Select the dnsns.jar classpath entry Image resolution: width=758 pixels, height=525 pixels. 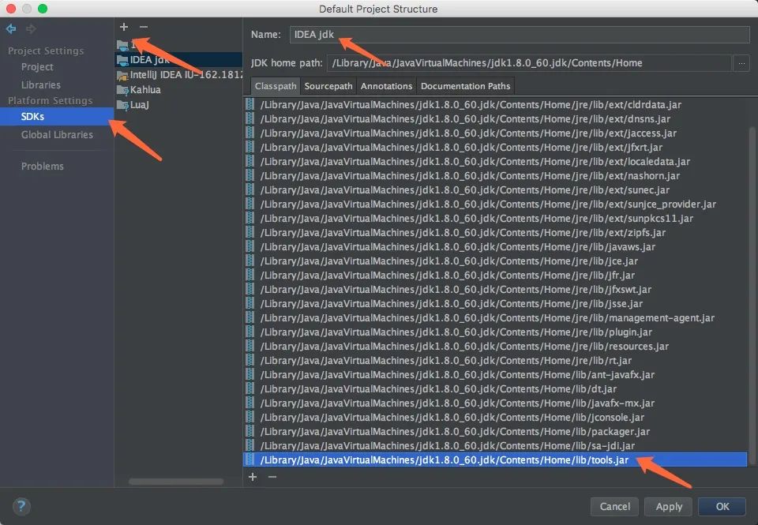495,119
